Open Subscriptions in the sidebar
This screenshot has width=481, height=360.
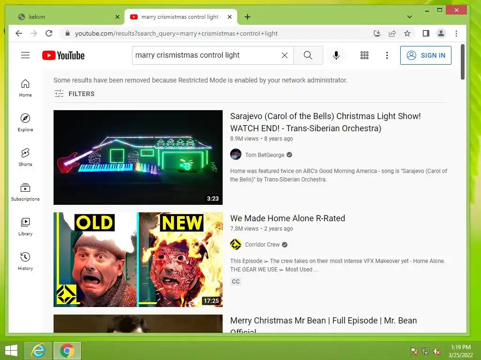pyautogui.click(x=25, y=192)
